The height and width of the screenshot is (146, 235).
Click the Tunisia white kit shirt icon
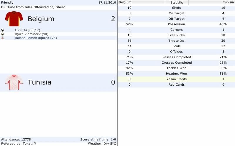(14, 82)
